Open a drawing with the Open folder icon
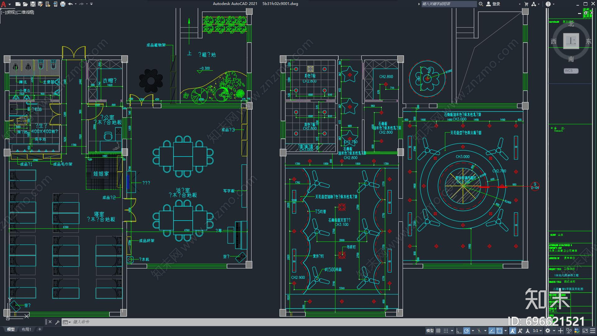Image resolution: width=597 pixels, height=336 pixels. (x=25, y=4)
